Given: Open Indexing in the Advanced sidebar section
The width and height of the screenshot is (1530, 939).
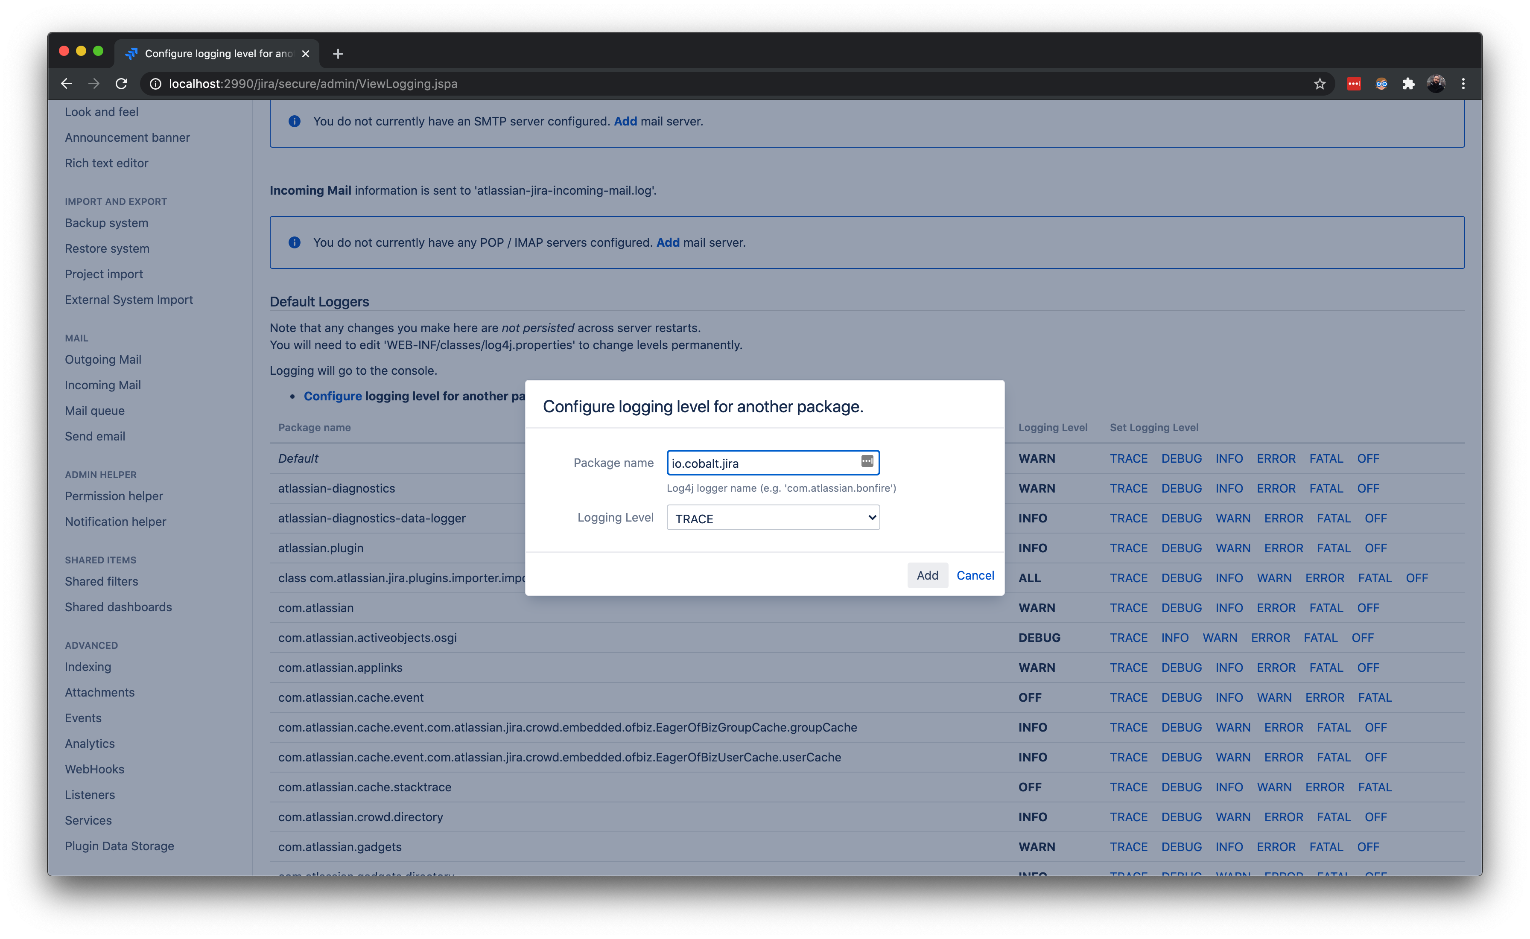Looking at the screenshot, I should [88, 667].
